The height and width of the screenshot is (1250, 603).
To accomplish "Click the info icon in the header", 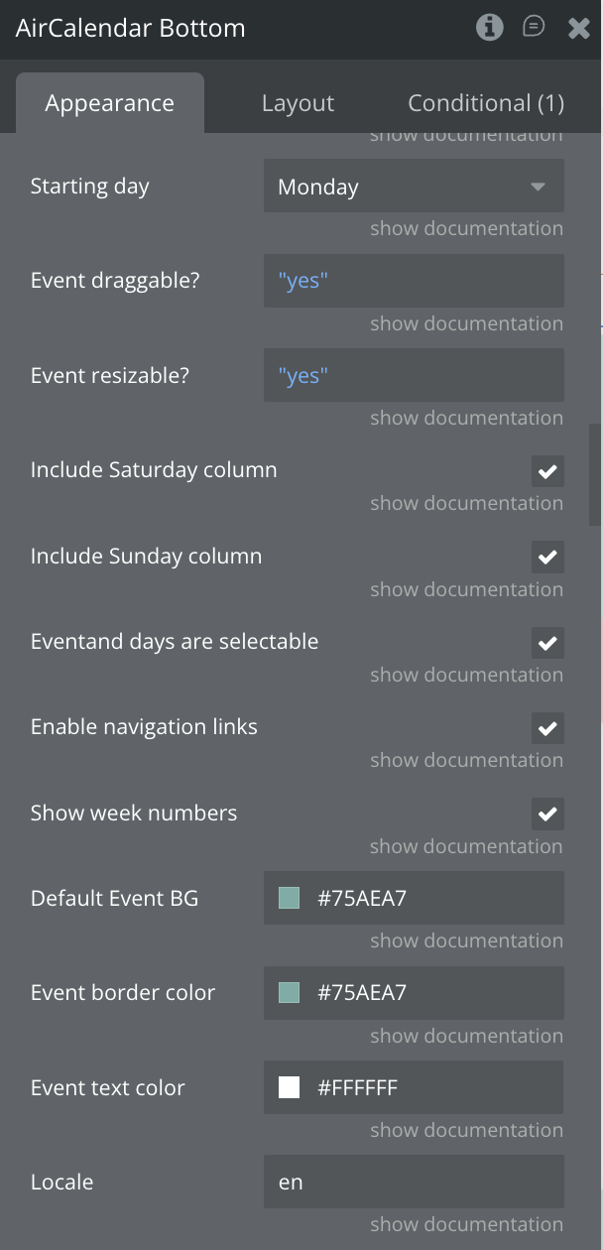I will tap(489, 27).
